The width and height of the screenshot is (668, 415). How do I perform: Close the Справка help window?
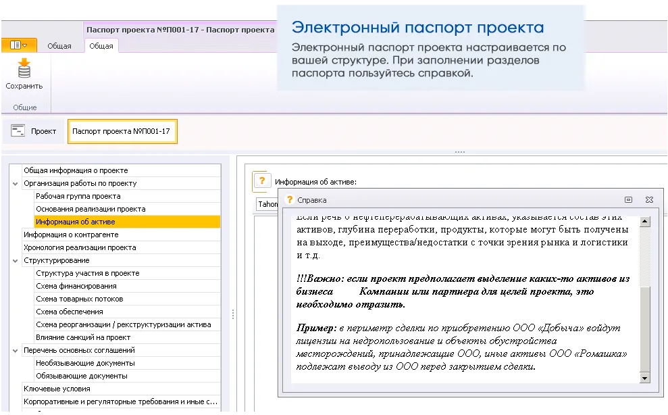(649, 199)
